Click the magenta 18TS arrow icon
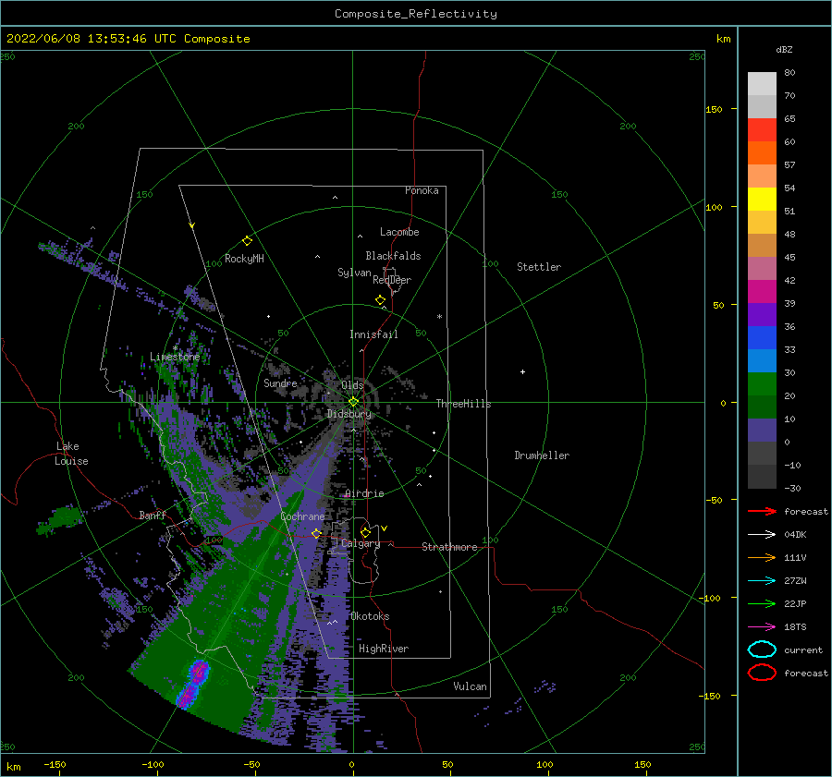Image resolution: width=832 pixels, height=777 pixels. point(762,627)
